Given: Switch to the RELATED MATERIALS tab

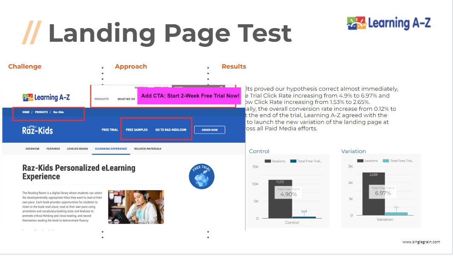Looking at the screenshot, I should pos(148,149).
